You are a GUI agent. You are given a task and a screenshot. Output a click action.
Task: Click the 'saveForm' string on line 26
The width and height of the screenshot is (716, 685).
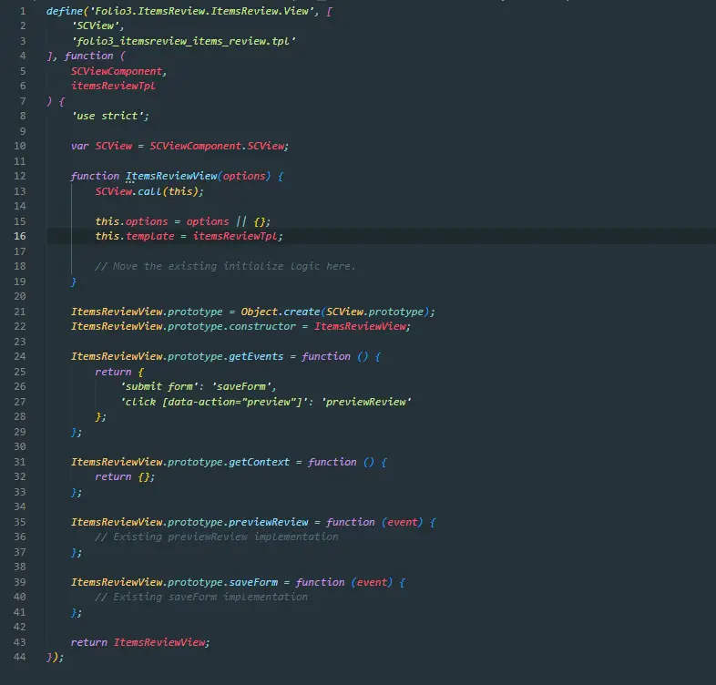(242, 387)
